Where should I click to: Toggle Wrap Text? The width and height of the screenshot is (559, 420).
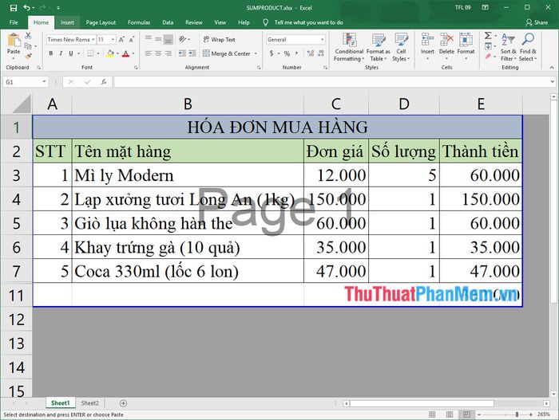tap(219, 39)
